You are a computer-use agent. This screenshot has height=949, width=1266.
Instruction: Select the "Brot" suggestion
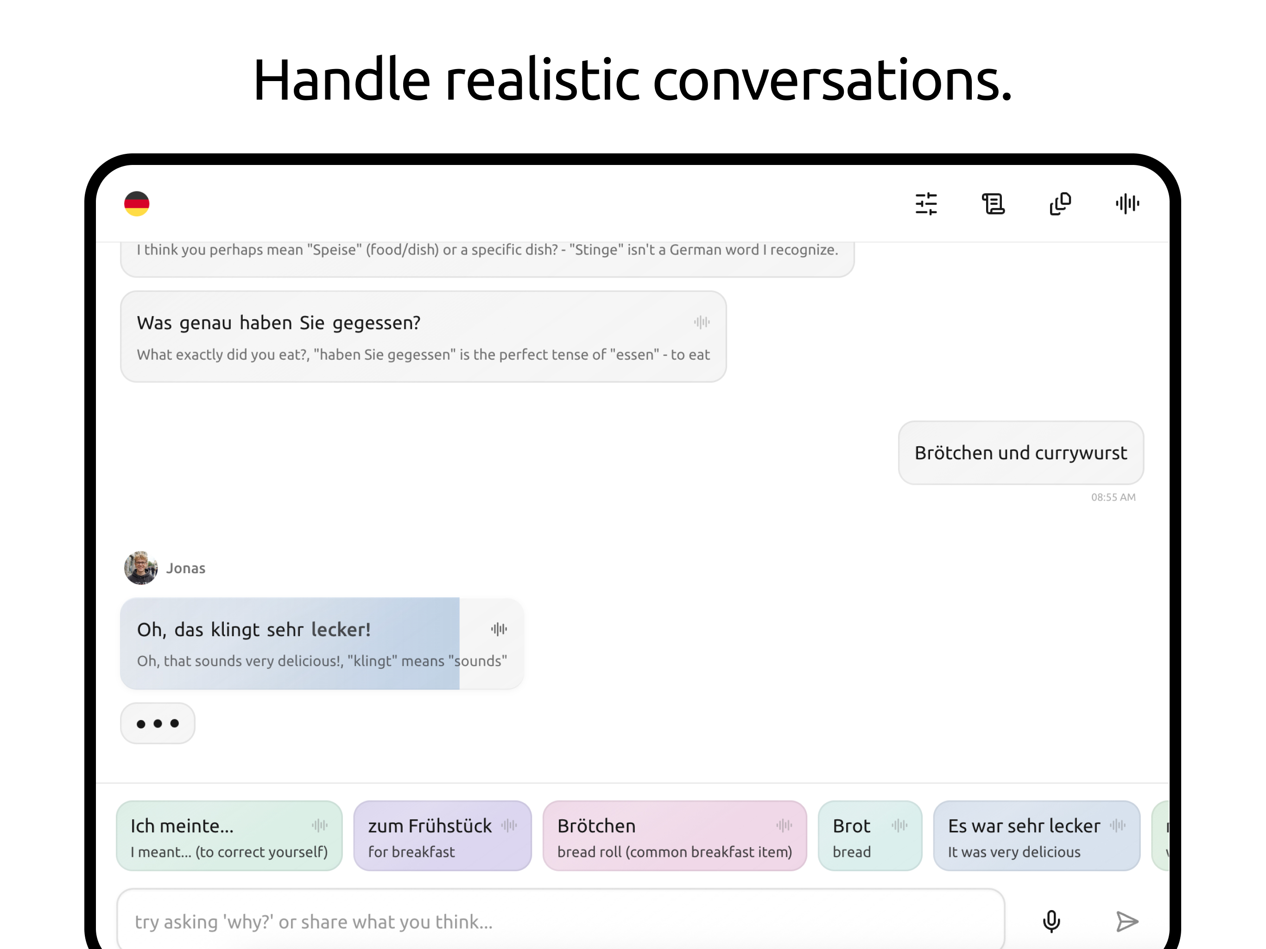click(x=870, y=836)
